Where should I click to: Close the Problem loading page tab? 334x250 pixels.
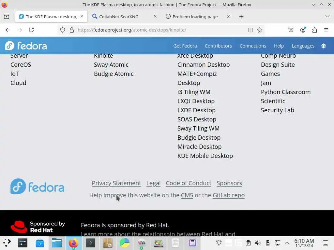(x=229, y=16)
